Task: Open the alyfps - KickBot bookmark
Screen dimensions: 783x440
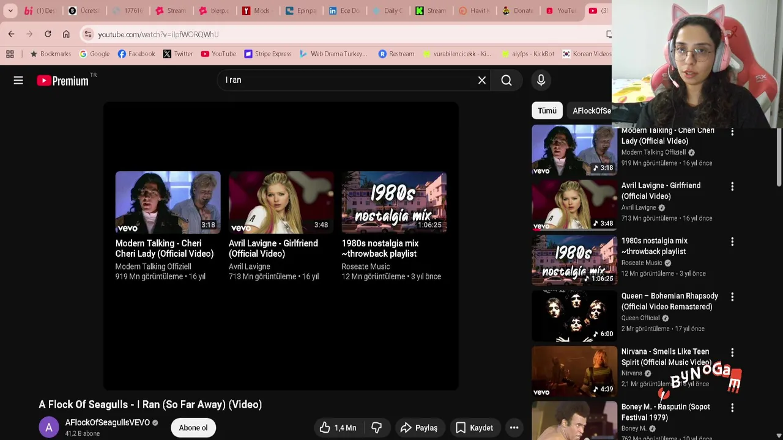Action: pos(528,54)
